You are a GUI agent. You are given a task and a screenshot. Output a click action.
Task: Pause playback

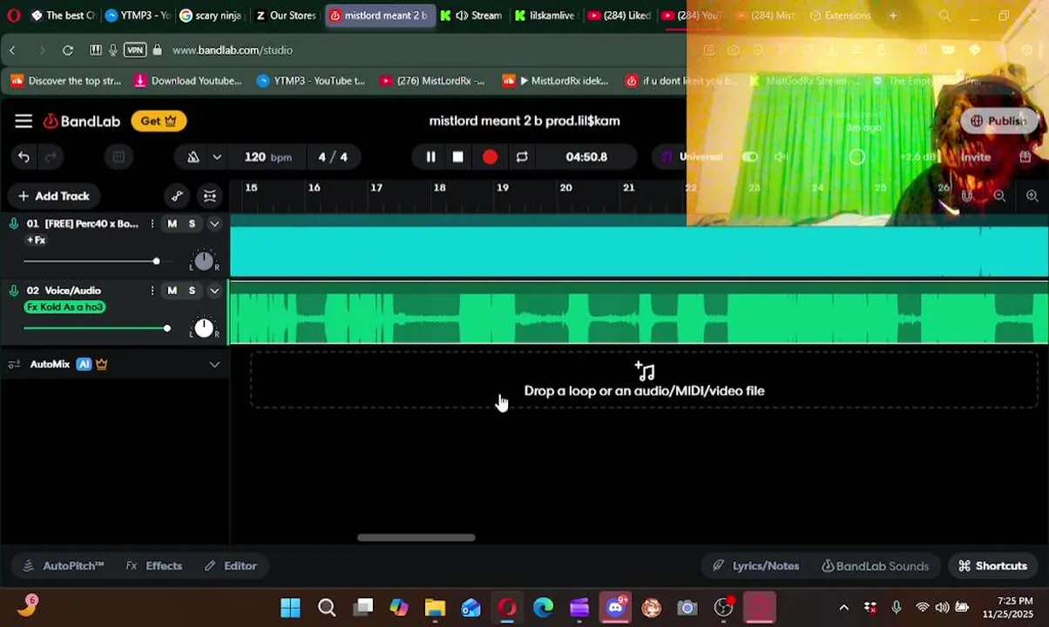(x=430, y=157)
